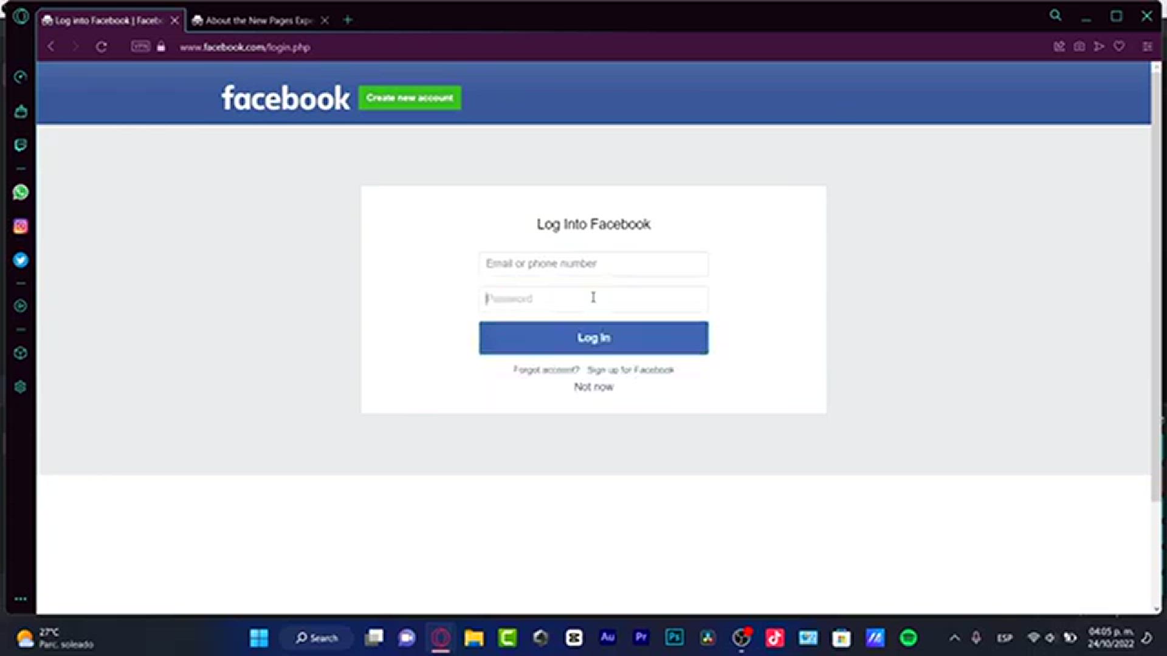Open the Forgot account? link
The height and width of the screenshot is (656, 1167).
(x=546, y=370)
